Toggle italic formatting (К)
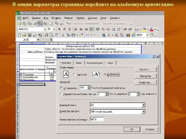 pos(64,29)
